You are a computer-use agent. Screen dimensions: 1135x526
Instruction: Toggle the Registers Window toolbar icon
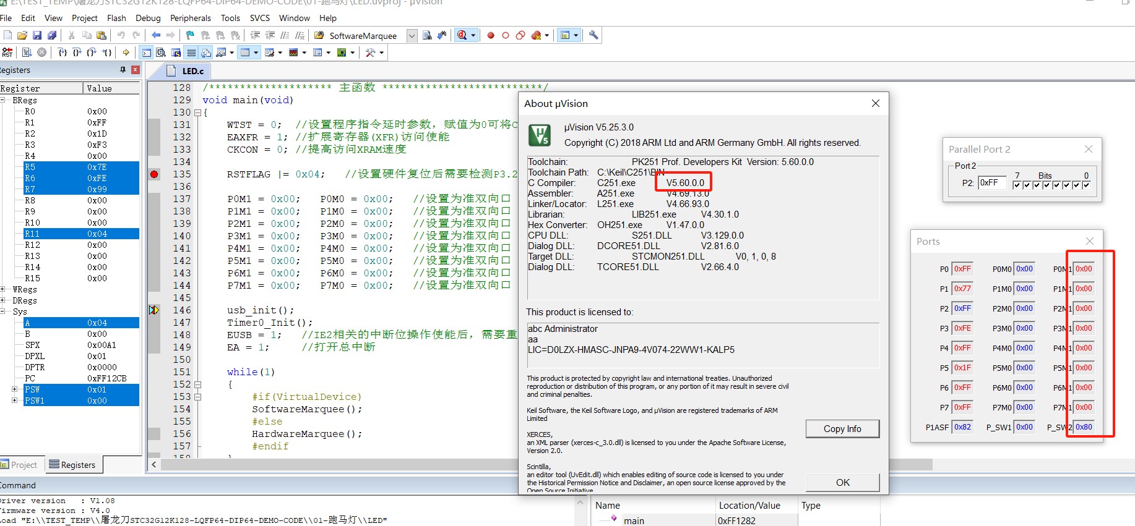(191, 53)
